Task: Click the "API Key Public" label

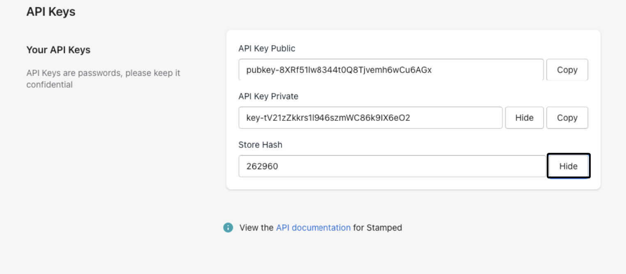Action: point(267,48)
